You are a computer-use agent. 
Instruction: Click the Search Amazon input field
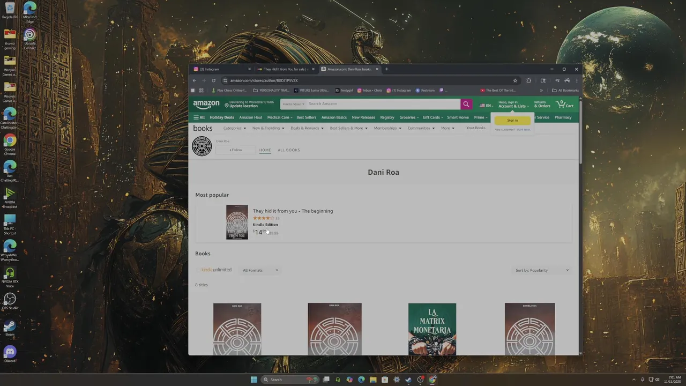pyautogui.click(x=383, y=104)
